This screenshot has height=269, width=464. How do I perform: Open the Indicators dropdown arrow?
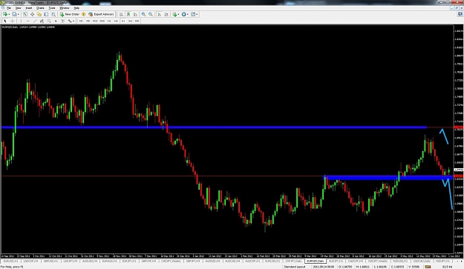click(178, 14)
